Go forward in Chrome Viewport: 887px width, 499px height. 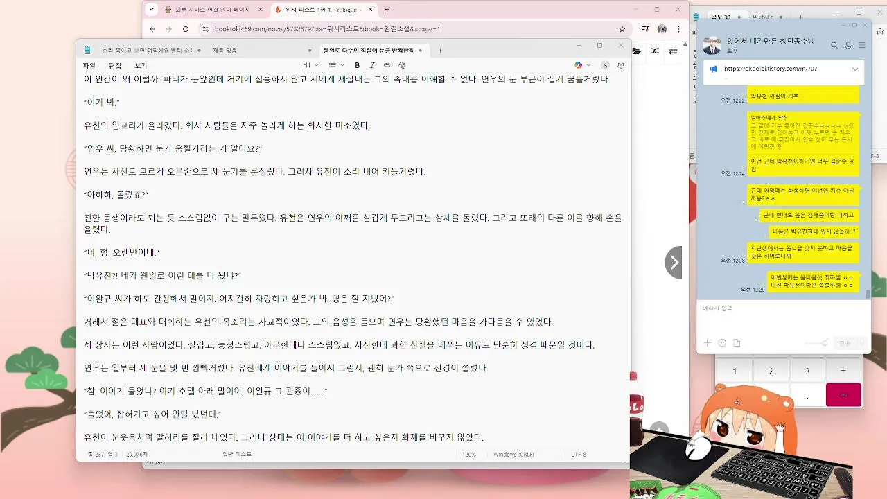coord(168,29)
